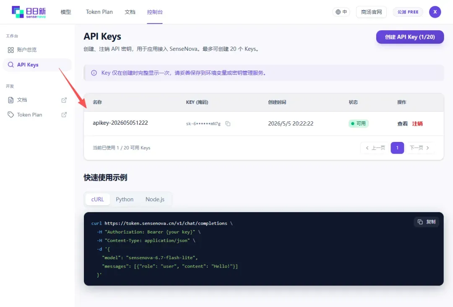Click the 状态 column header

click(x=353, y=102)
